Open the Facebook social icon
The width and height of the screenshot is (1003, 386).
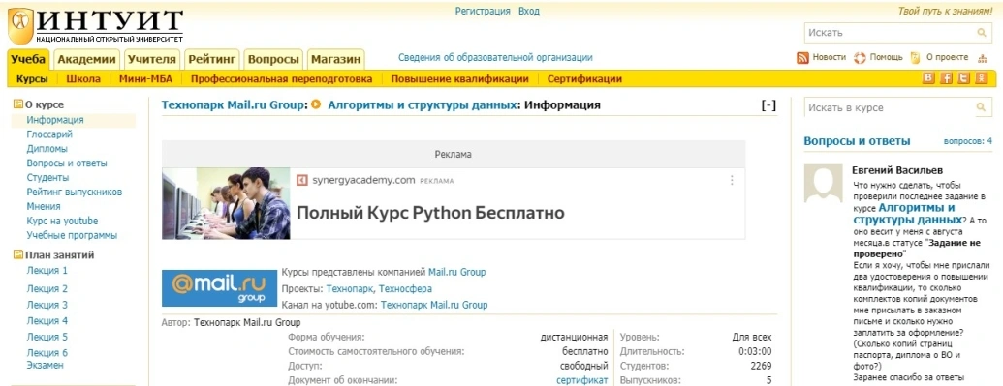[946, 78]
